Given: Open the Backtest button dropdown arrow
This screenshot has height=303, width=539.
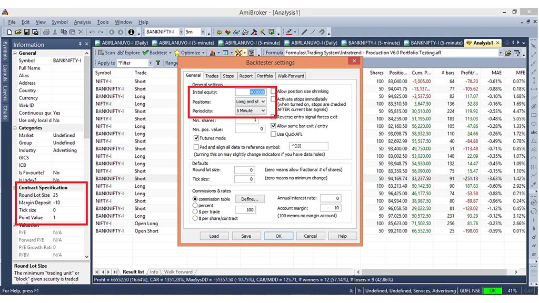Looking at the screenshot, I should pos(170,53).
